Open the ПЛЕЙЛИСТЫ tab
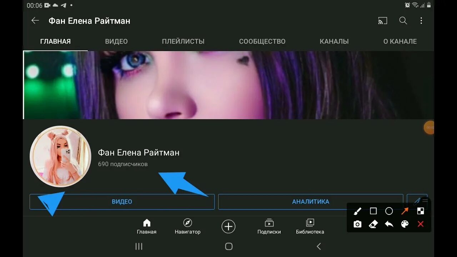Screen dimensions: 457x257 183,41
